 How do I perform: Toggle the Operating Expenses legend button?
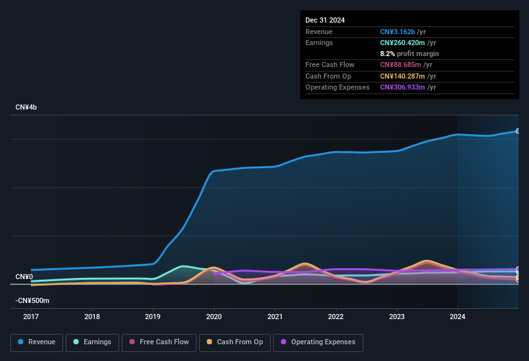(318, 342)
